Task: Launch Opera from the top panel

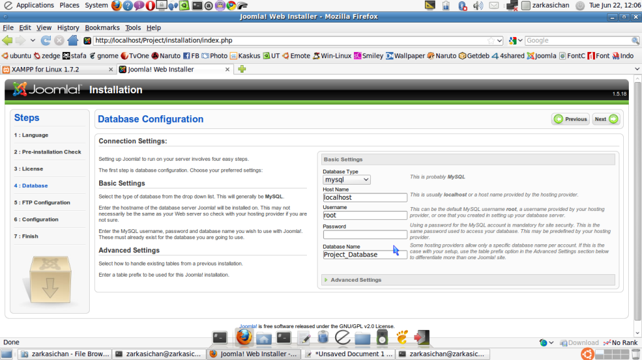Action: click(150, 5)
